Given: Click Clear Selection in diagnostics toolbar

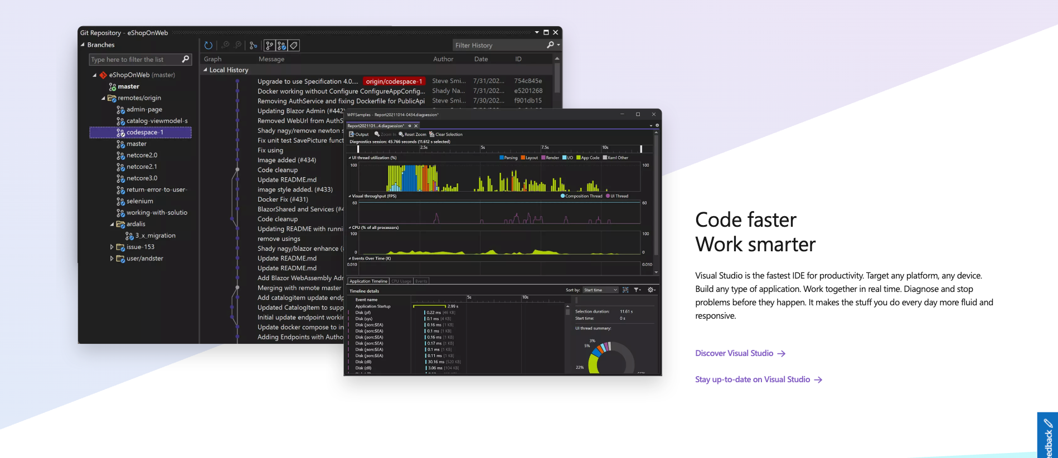Looking at the screenshot, I should pyautogui.click(x=446, y=134).
